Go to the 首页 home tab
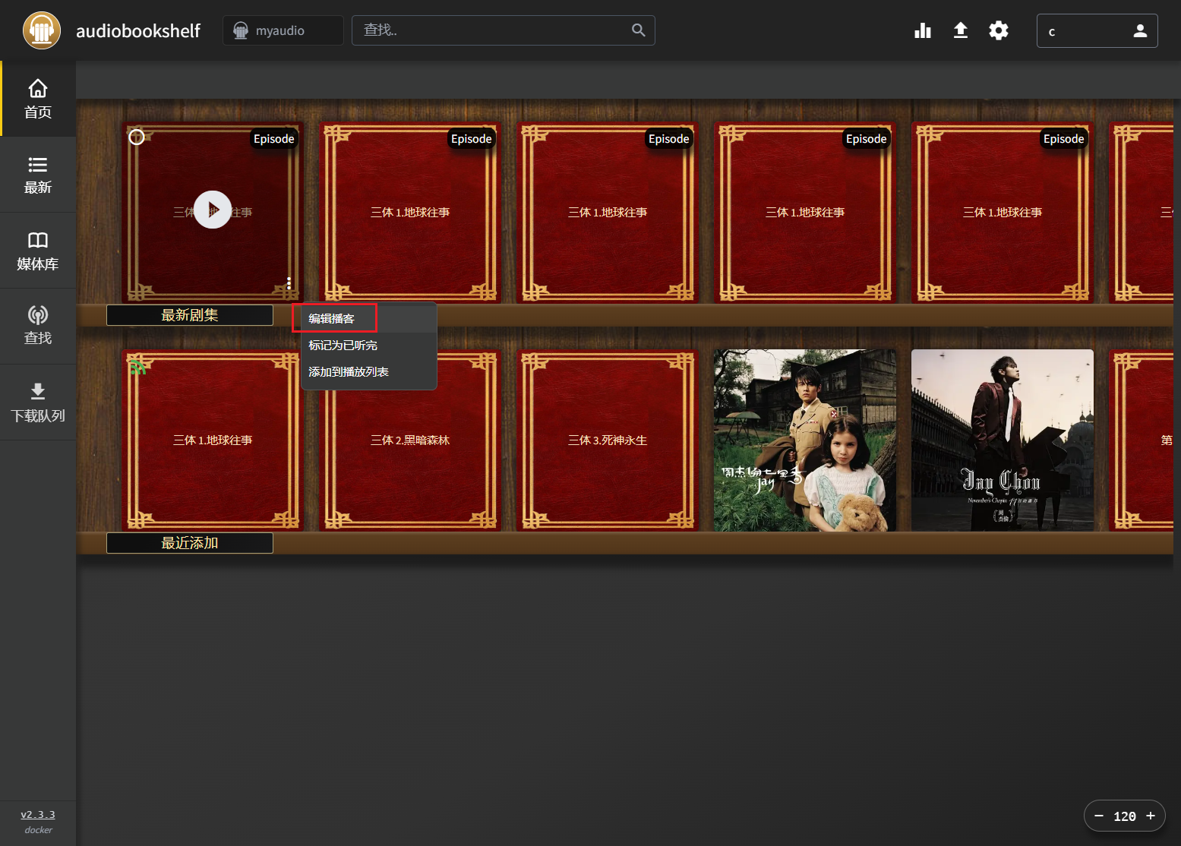This screenshot has height=846, width=1181. pos(38,99)
